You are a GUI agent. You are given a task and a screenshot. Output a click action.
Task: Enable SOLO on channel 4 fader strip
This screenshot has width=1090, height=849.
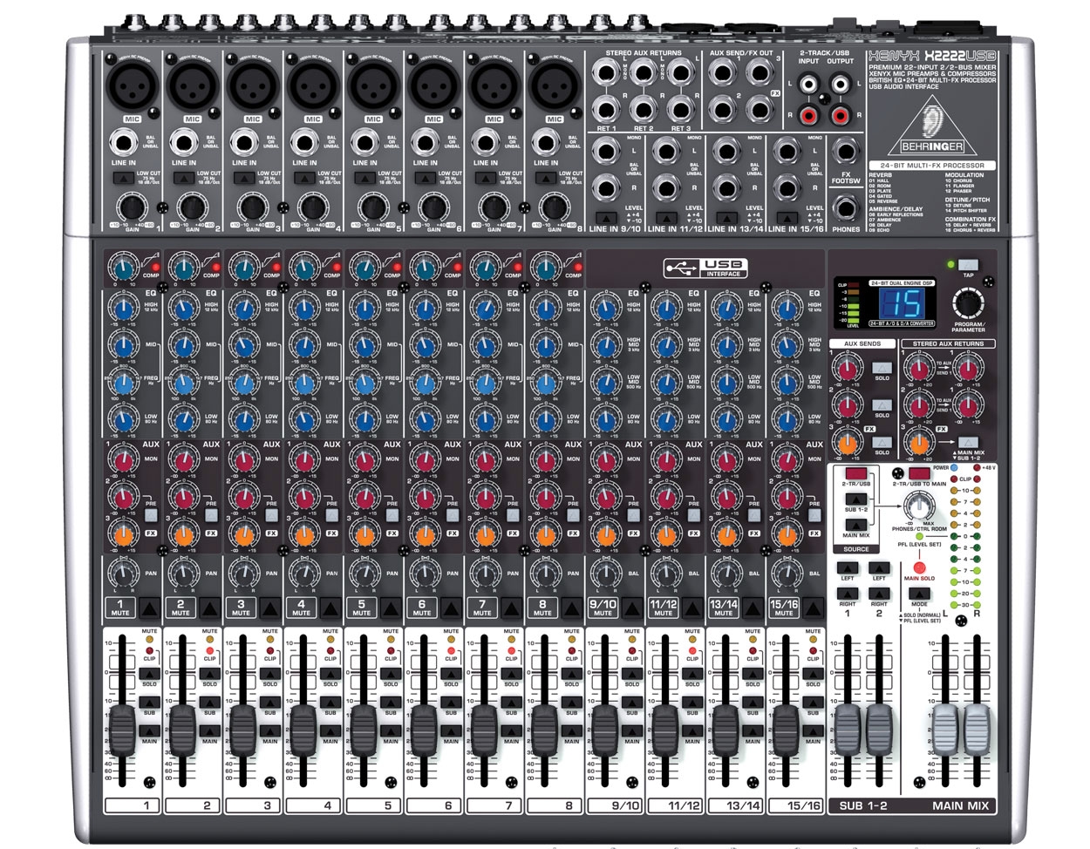330,675
